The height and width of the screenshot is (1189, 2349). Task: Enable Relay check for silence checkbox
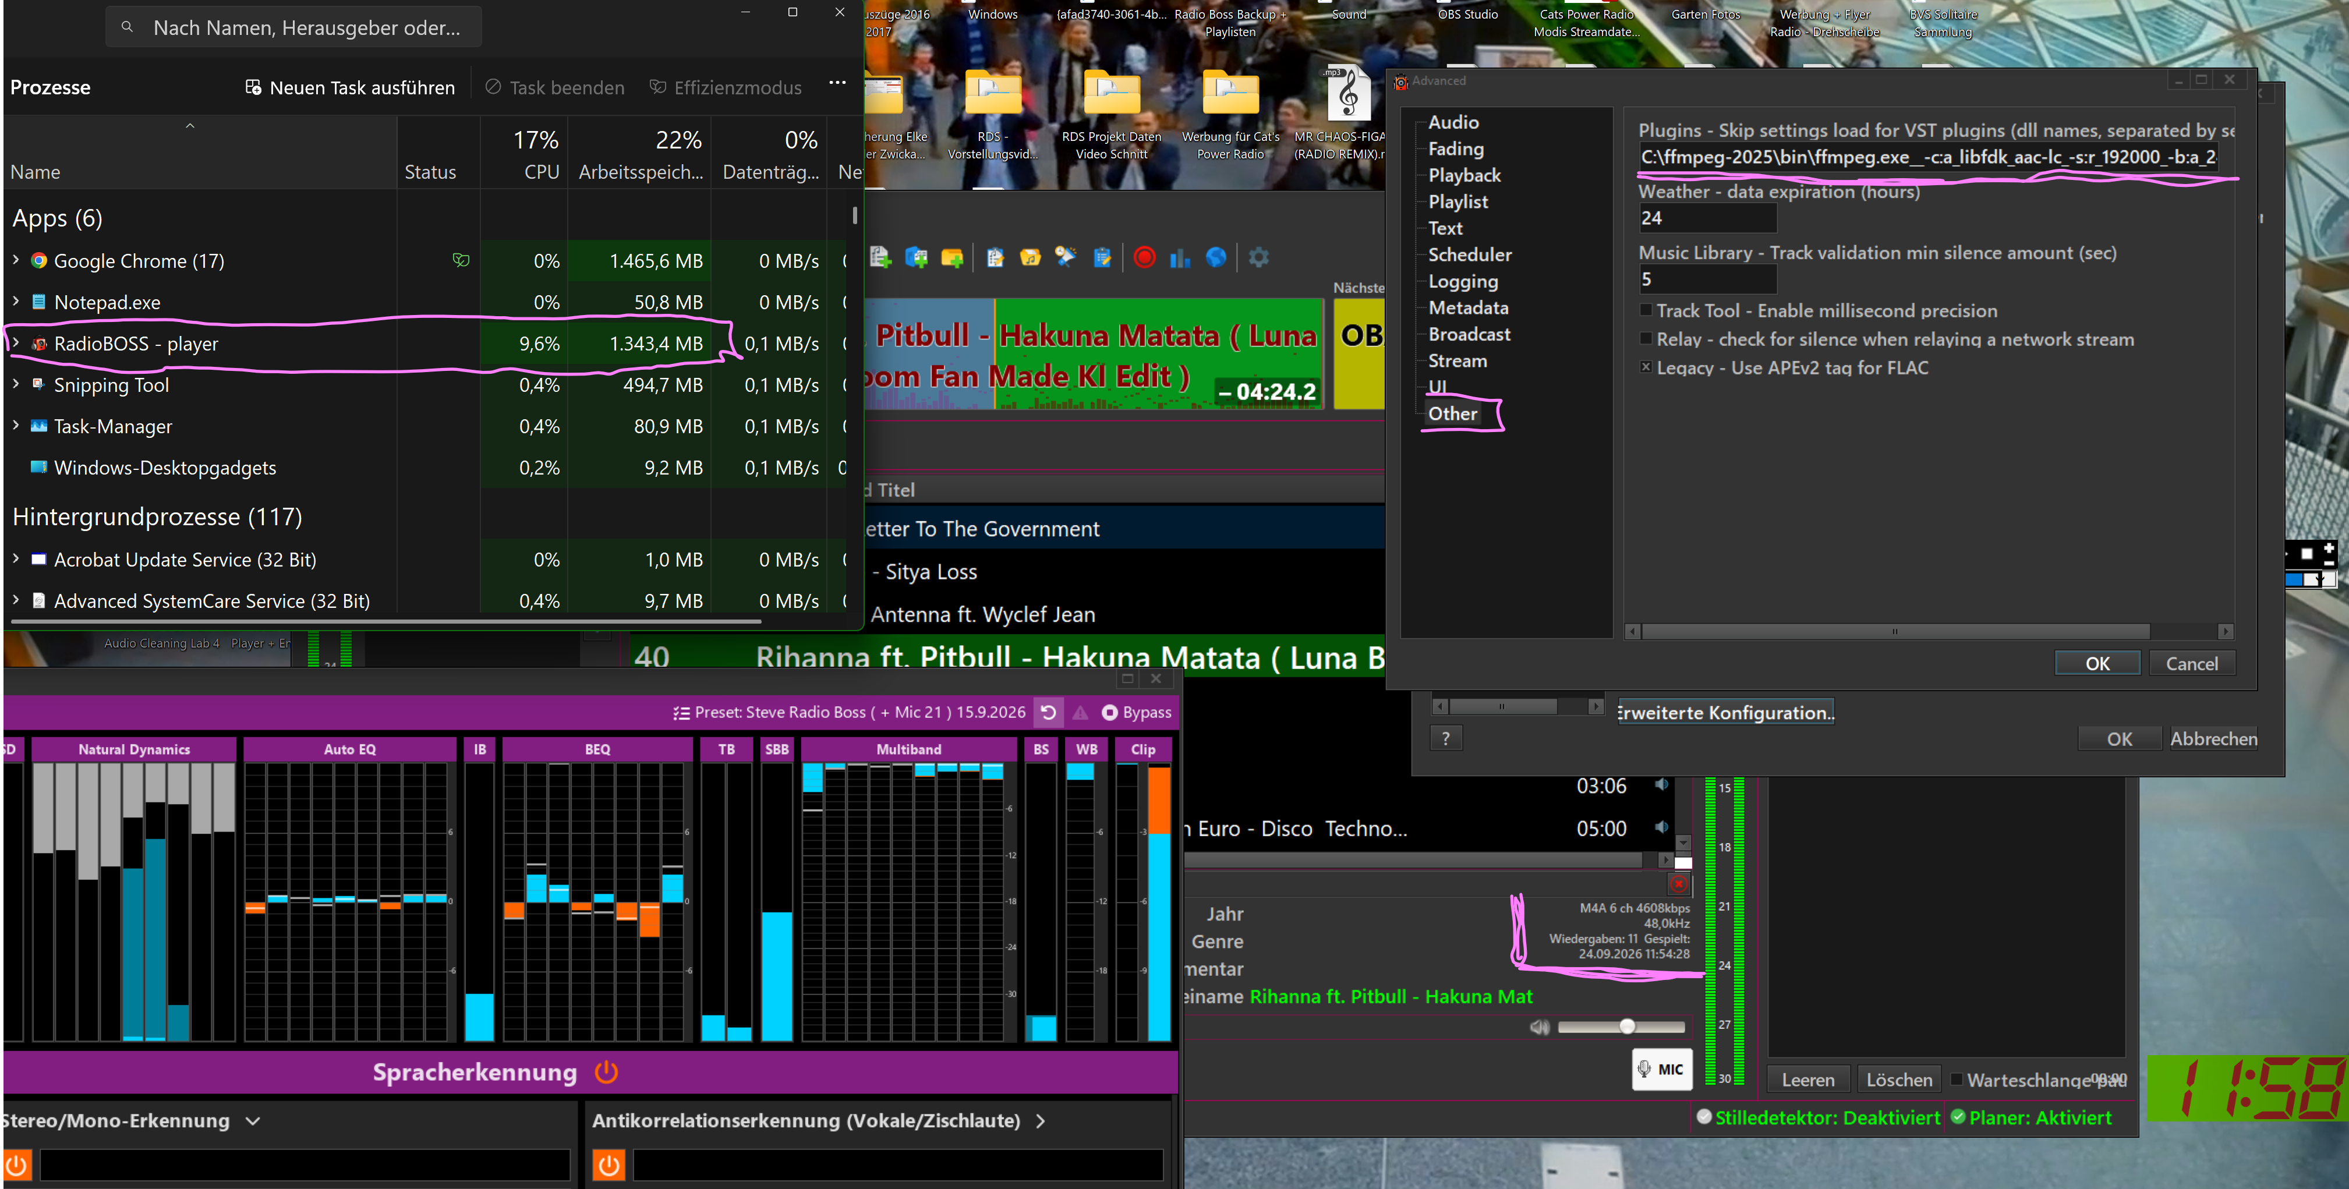pyautogui.click(x=1646, y=339)
